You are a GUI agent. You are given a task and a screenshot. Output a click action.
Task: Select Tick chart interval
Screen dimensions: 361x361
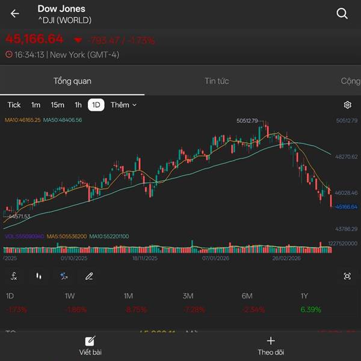pyautogui.click(x=14, y=105)
